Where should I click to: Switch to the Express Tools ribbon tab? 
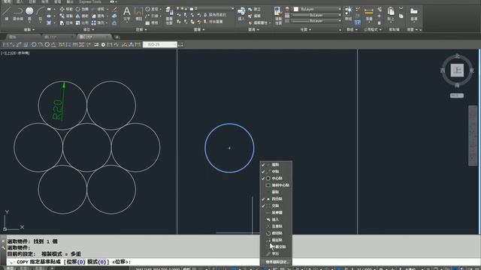90,1
